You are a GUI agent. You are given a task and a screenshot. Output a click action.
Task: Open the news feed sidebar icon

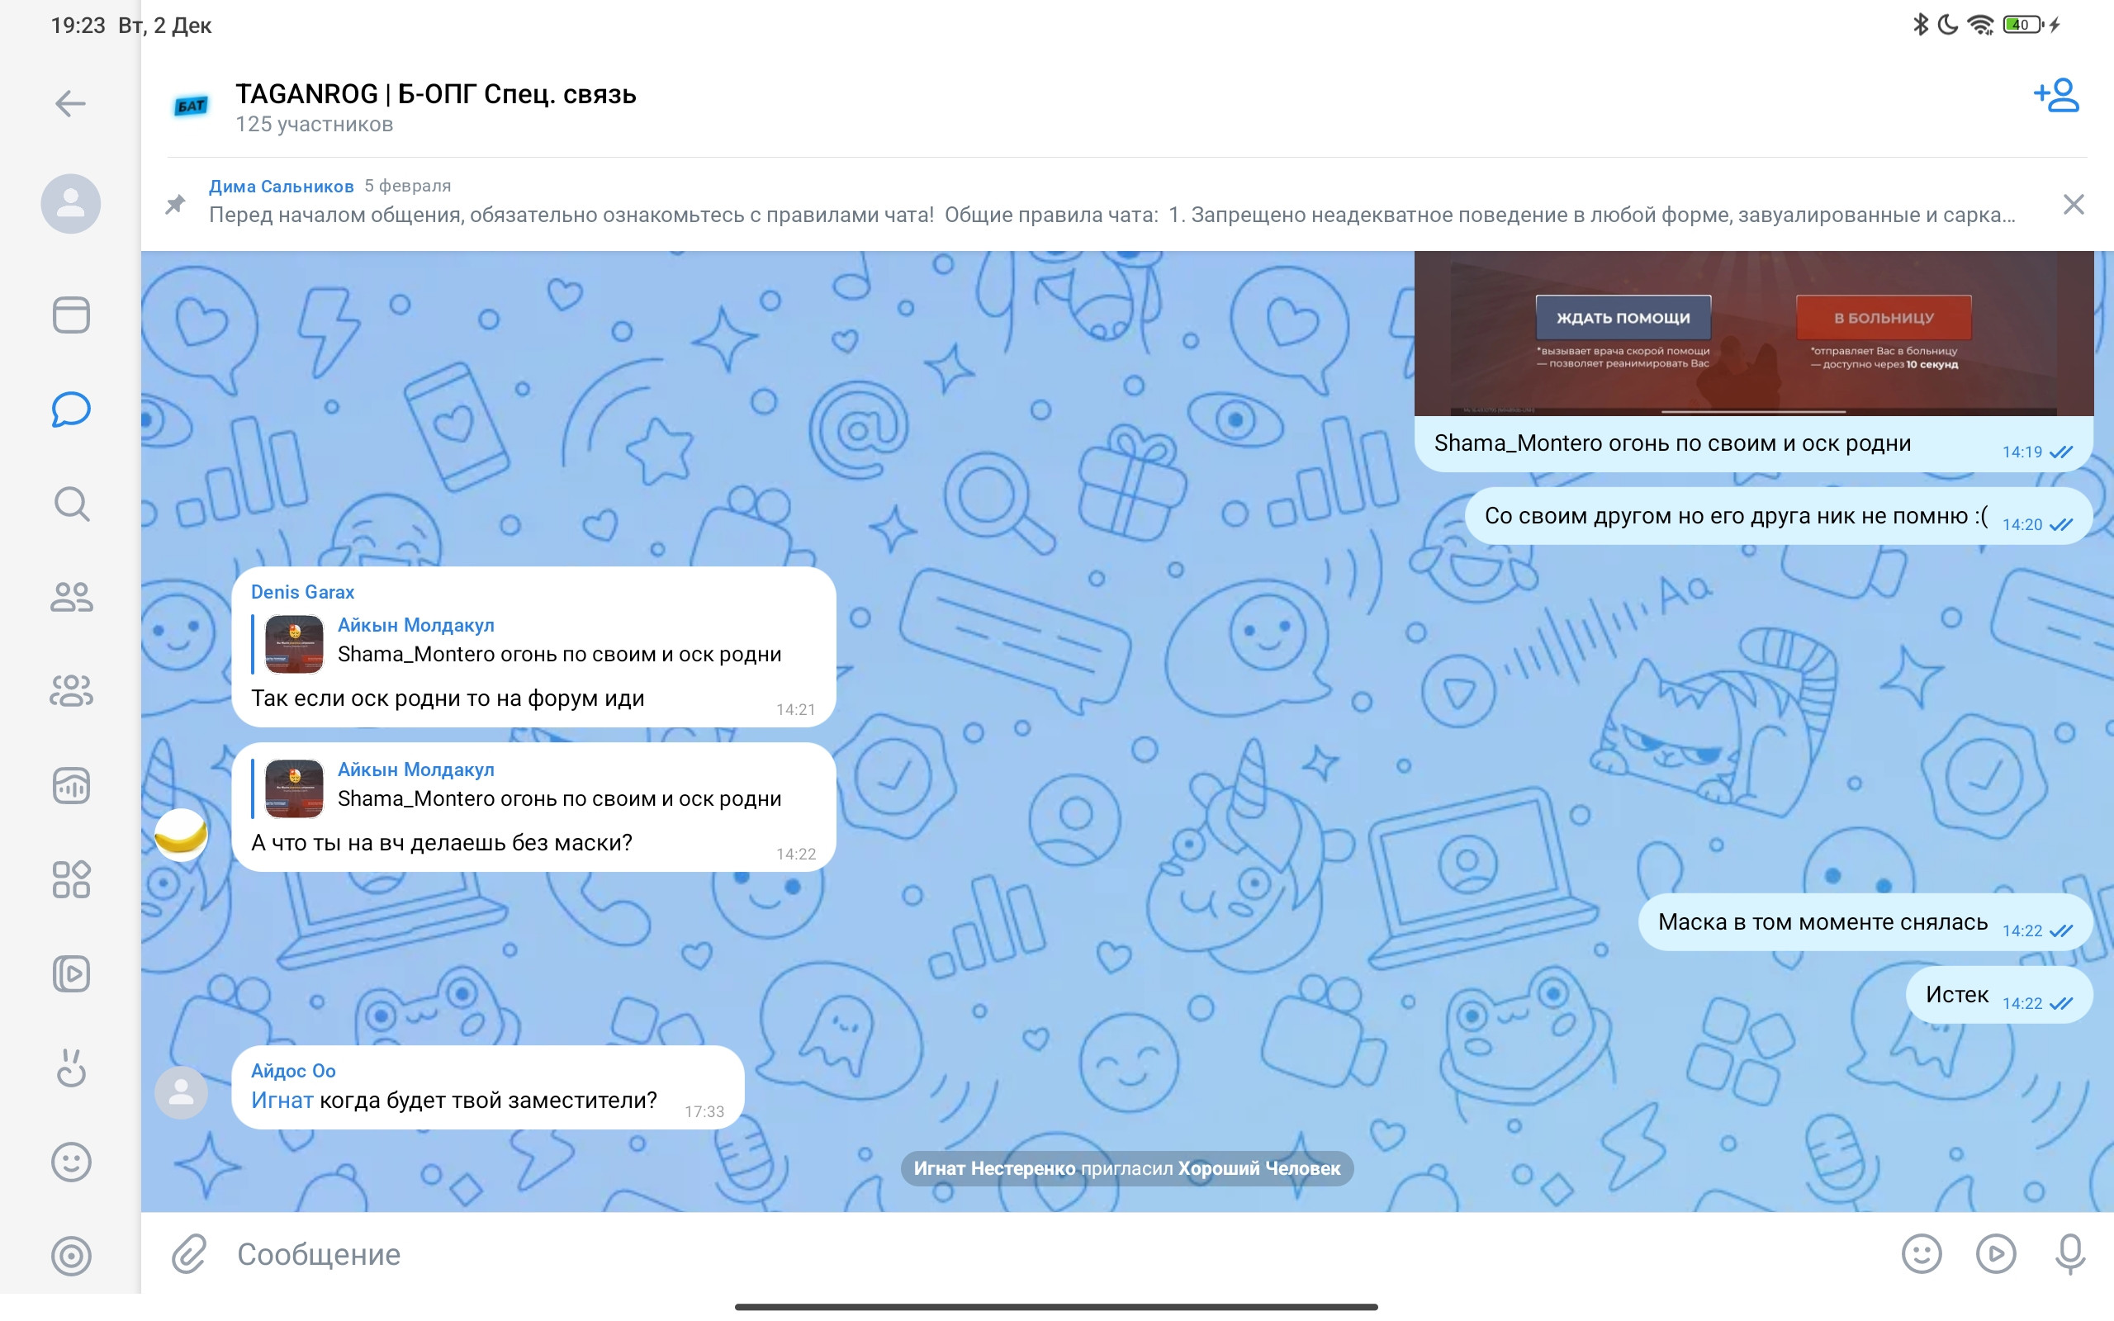71,315
